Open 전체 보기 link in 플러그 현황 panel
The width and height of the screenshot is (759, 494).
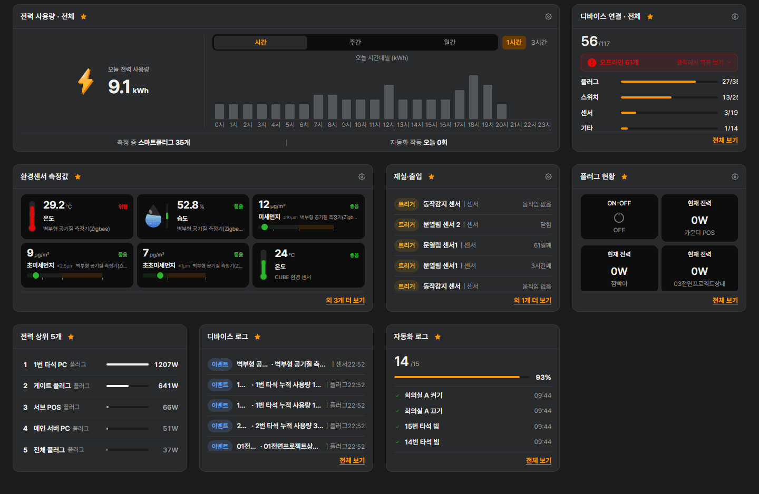[725, 301]
